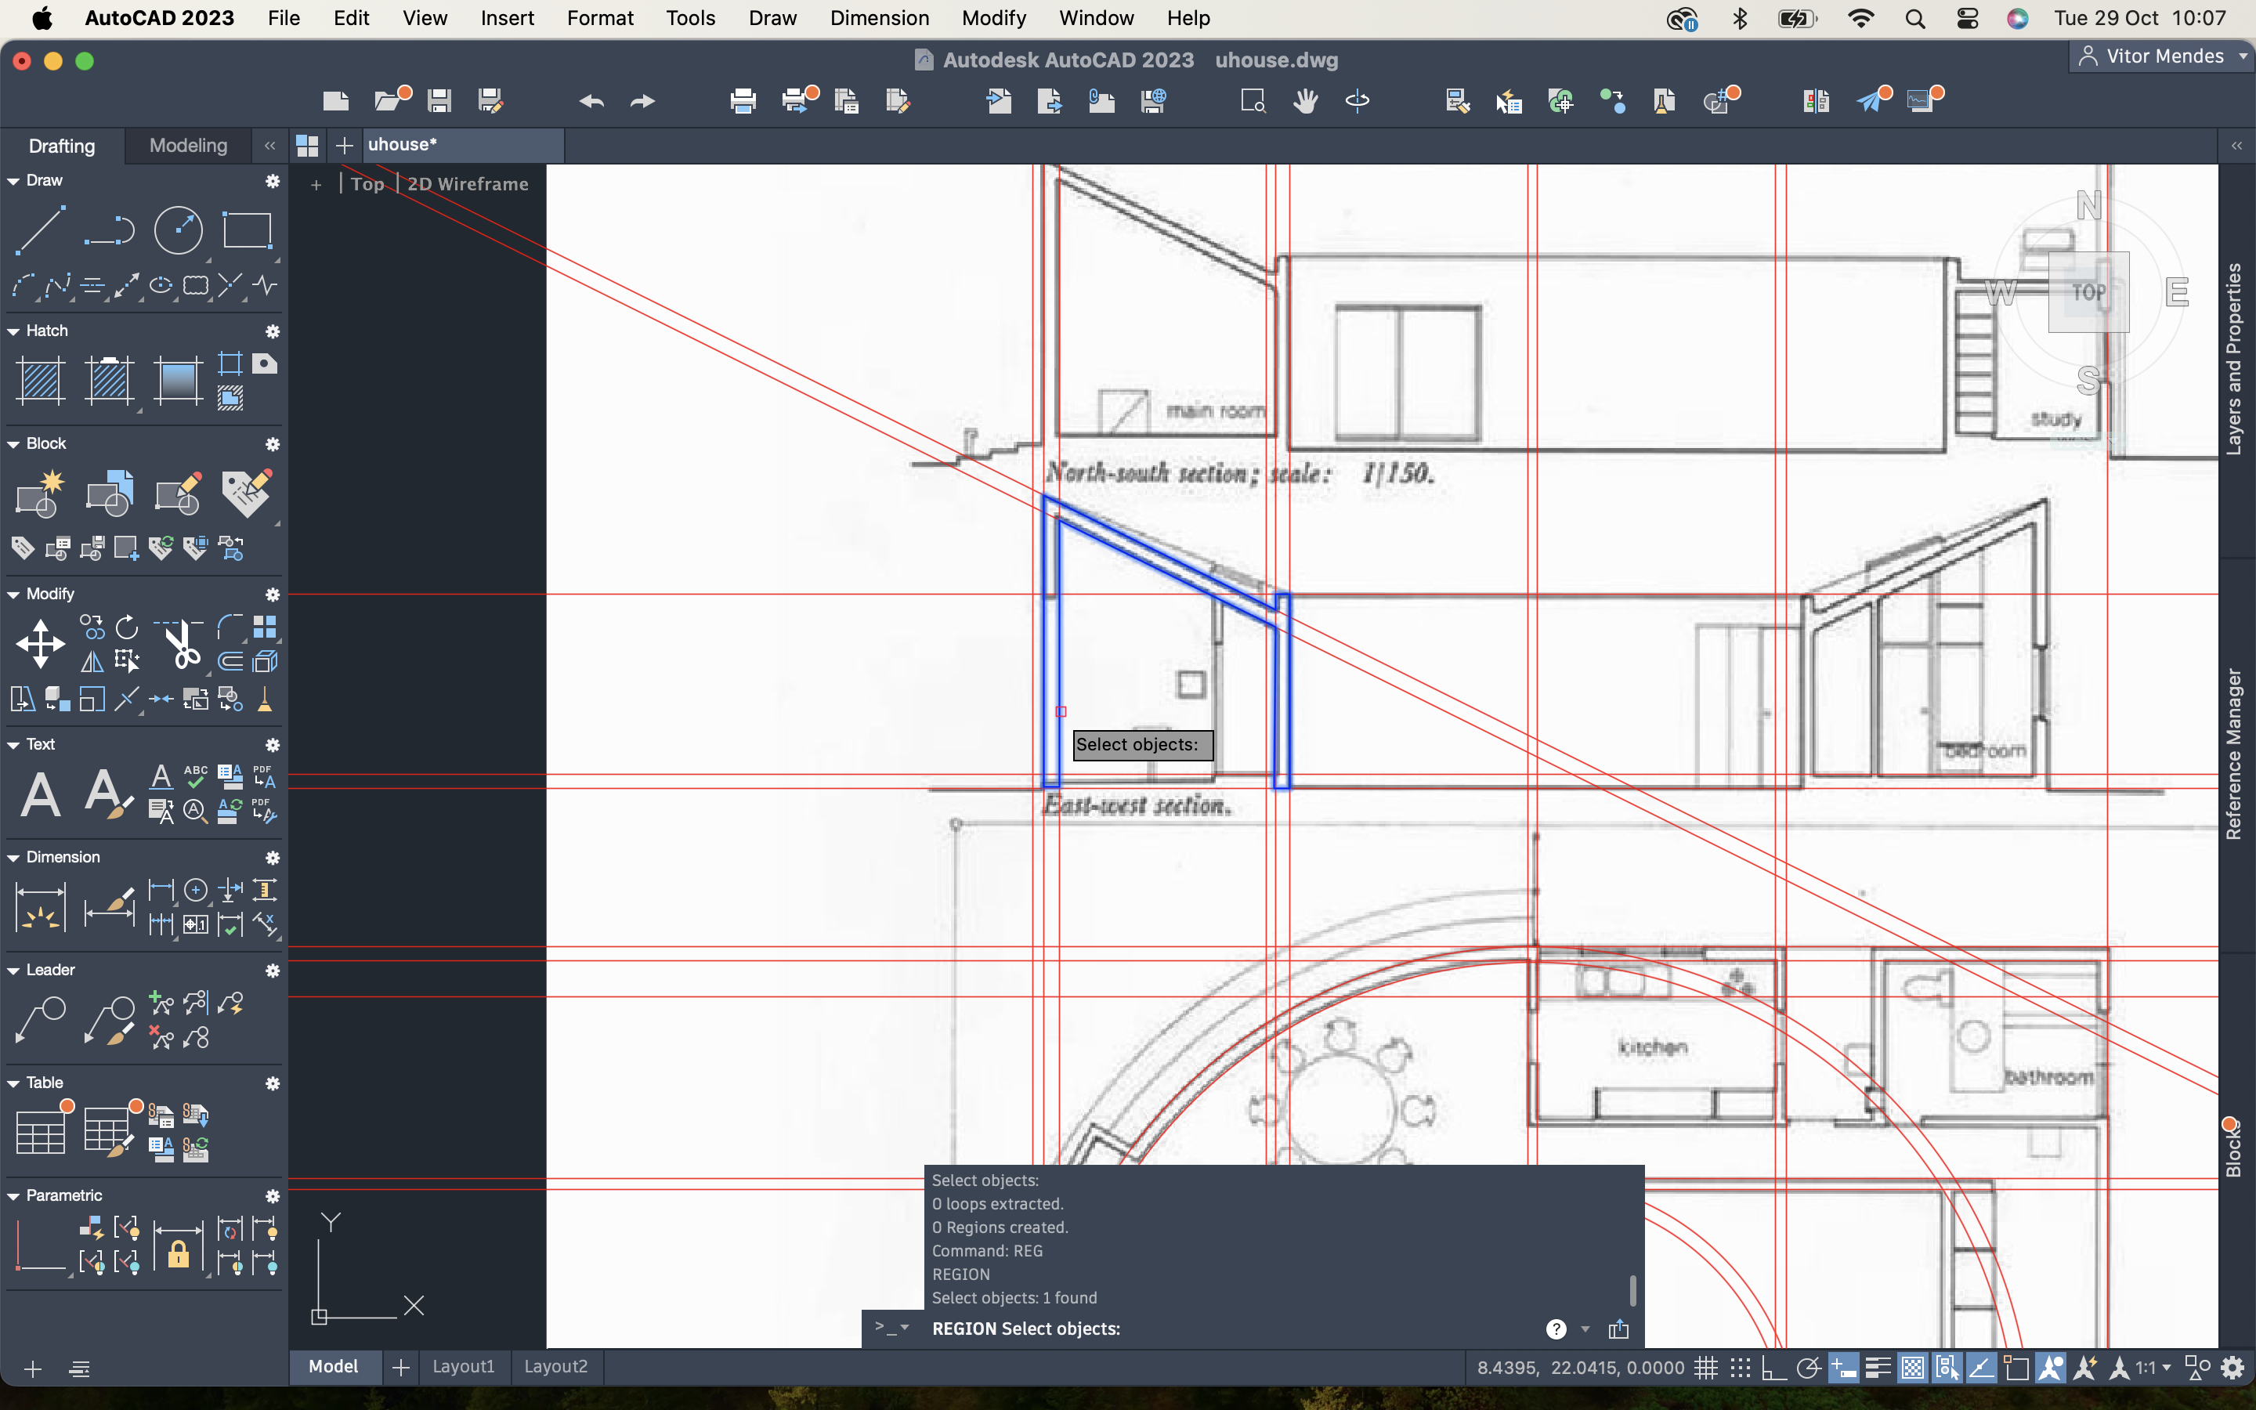Select the Trim scissors tool
This screenshot has height=1410, width=2256.
point(181,645)
